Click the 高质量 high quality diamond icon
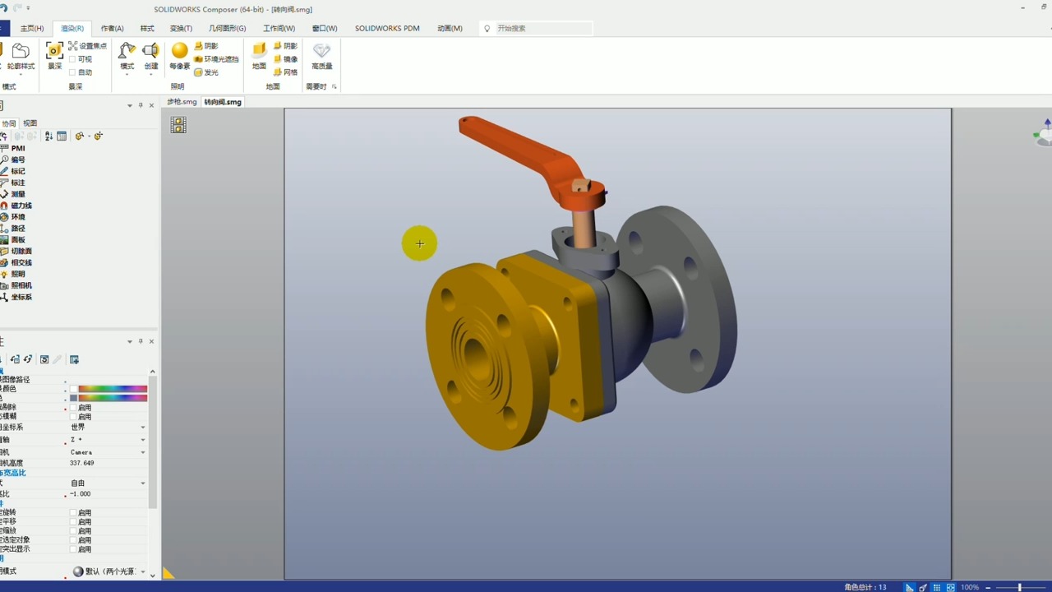This screenshot has height=592, width=1052. point(322,51)
